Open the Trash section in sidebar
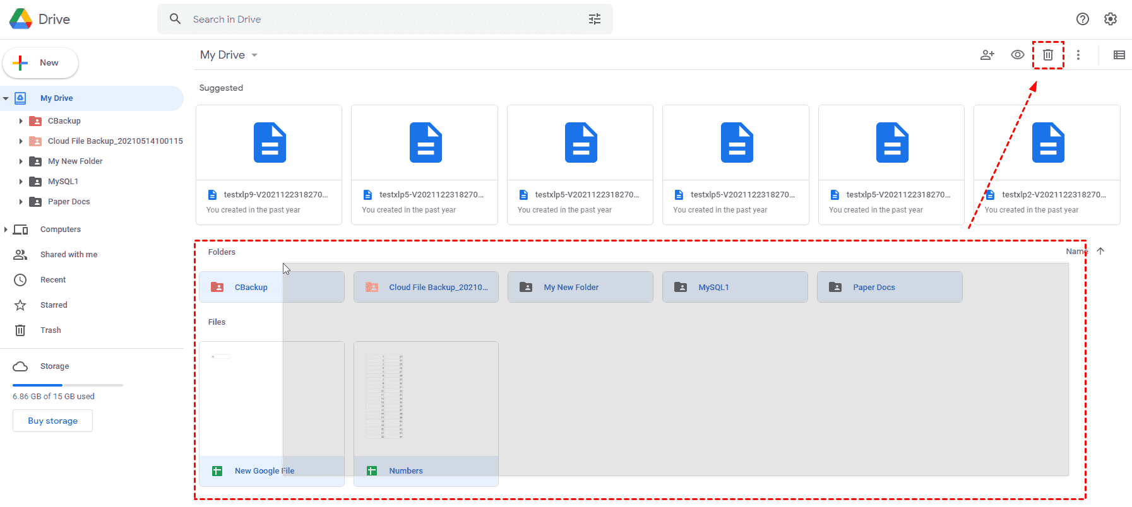1132x507 pixels. [x=51, y=330]
